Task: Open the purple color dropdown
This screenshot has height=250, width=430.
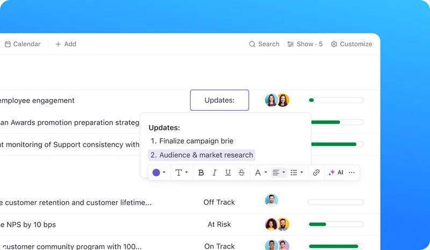Action: point(159,173)
